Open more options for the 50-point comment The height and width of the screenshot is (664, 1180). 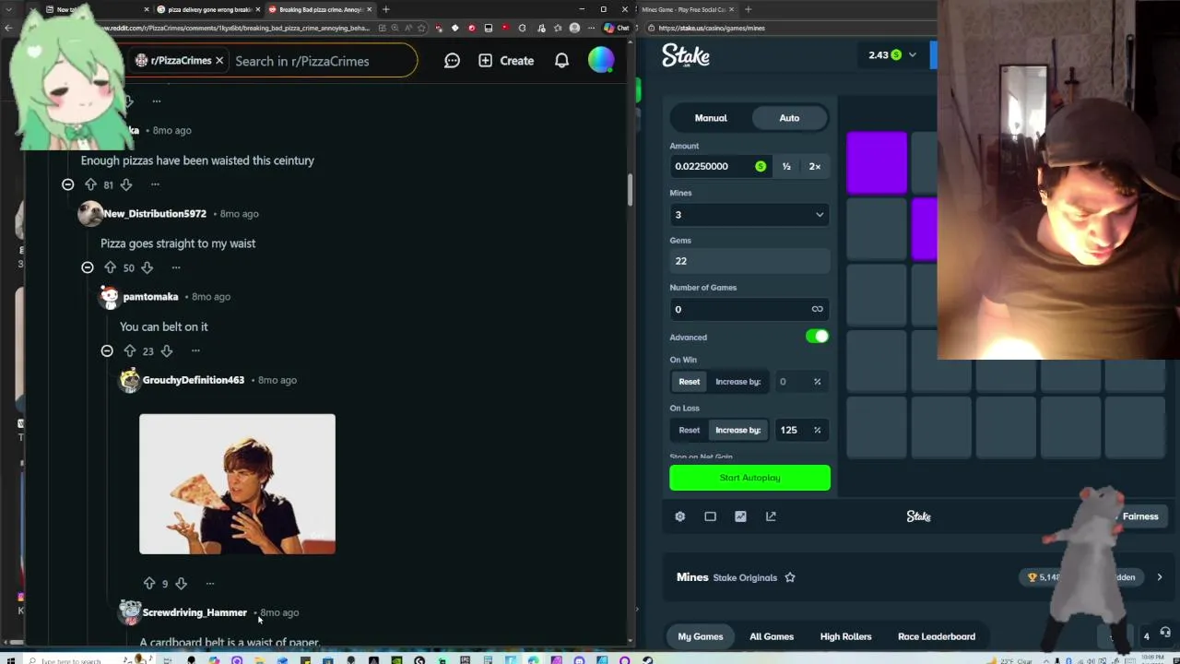pyautogui.click(x=176, y=267)
